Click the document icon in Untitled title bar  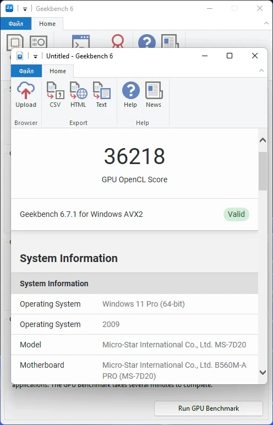[x=20, y=56]
